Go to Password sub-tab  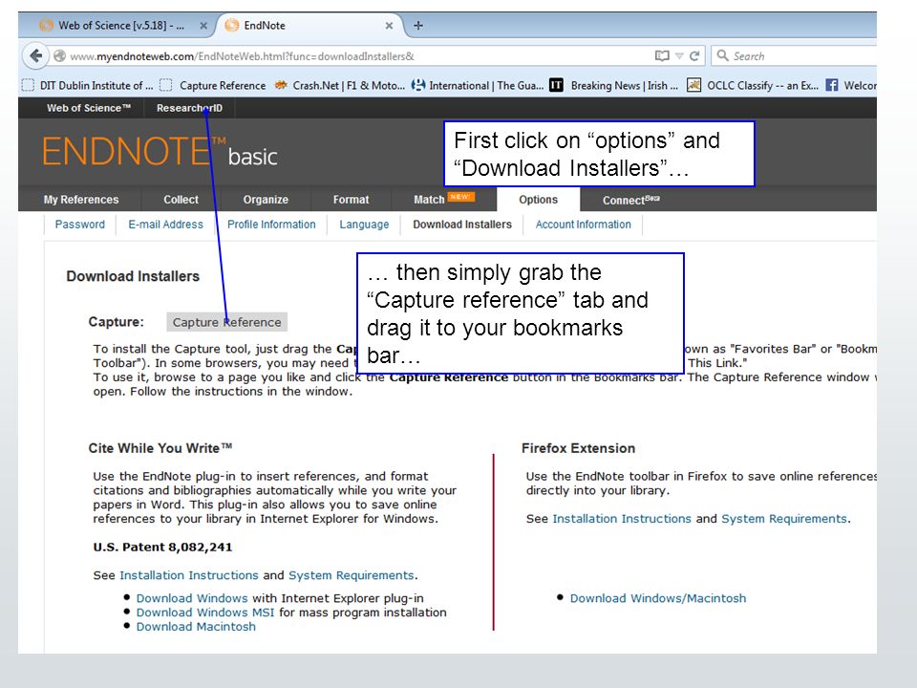click(79, 225)
